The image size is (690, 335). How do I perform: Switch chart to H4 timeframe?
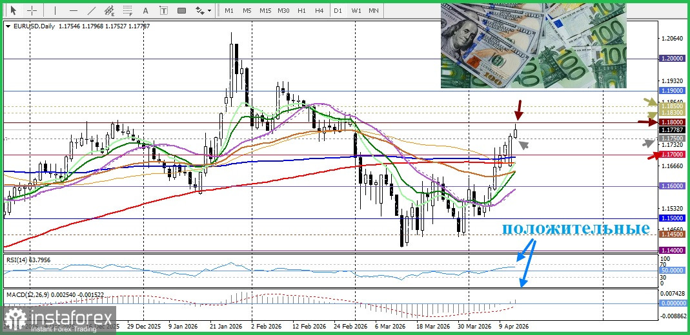point(320,10)
